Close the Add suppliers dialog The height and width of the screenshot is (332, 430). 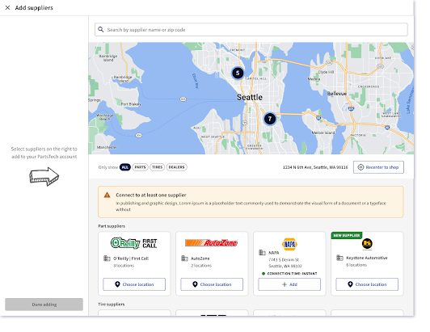pos(8,8)
